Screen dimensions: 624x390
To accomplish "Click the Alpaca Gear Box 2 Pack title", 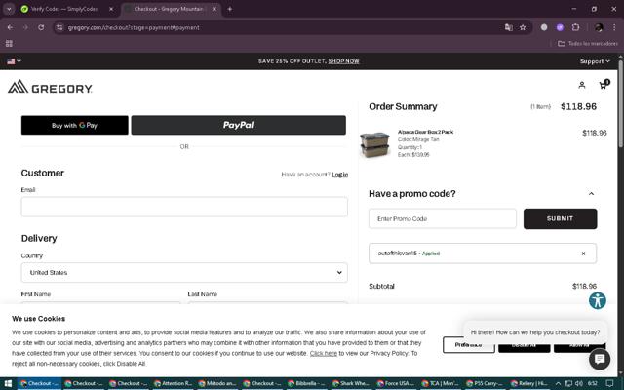I will (x=425, y=132).
